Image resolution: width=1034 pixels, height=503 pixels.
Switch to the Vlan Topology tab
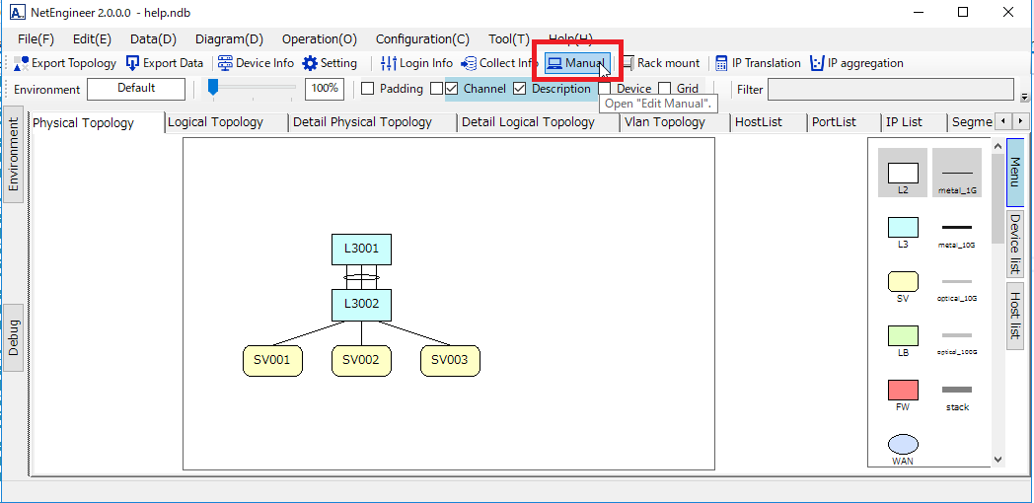coord(664,122)
